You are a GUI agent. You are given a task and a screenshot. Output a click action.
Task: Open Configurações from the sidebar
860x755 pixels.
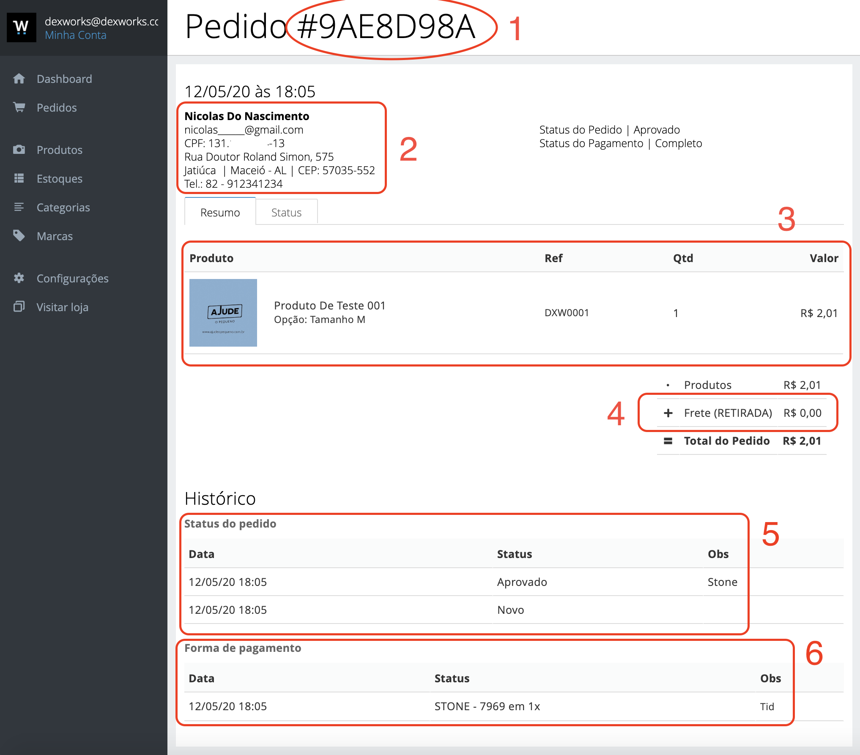coord(72,279)
